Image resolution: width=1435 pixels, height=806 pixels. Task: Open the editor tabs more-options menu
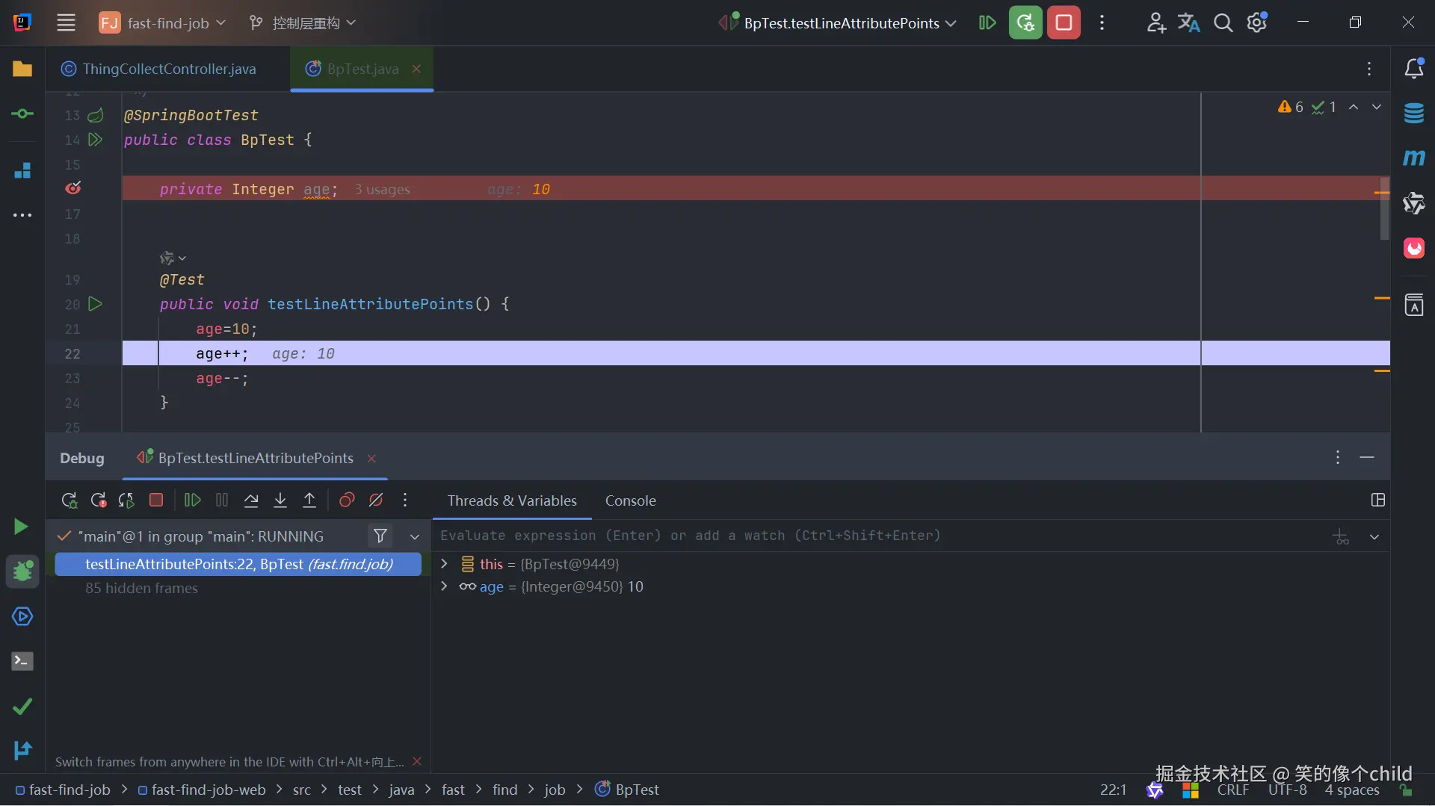1369,69
